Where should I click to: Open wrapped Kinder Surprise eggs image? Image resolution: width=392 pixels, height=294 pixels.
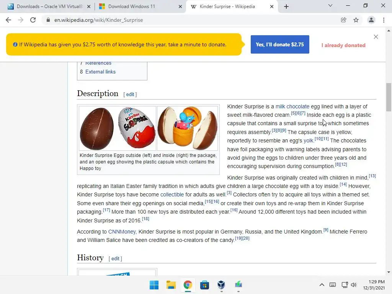tap(118, 128)
